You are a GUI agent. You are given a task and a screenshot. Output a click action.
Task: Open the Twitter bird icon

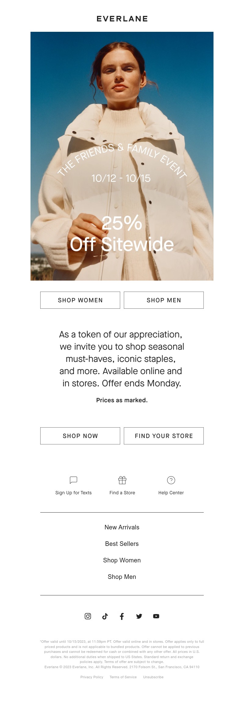coord(139,616)
